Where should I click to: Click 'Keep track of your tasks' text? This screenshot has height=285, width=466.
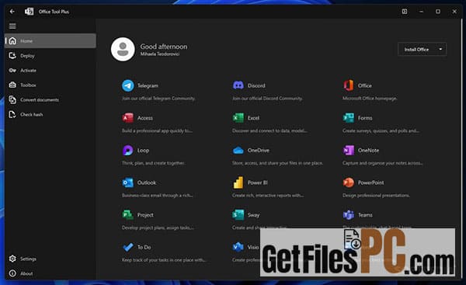click(x=163, y=260)
